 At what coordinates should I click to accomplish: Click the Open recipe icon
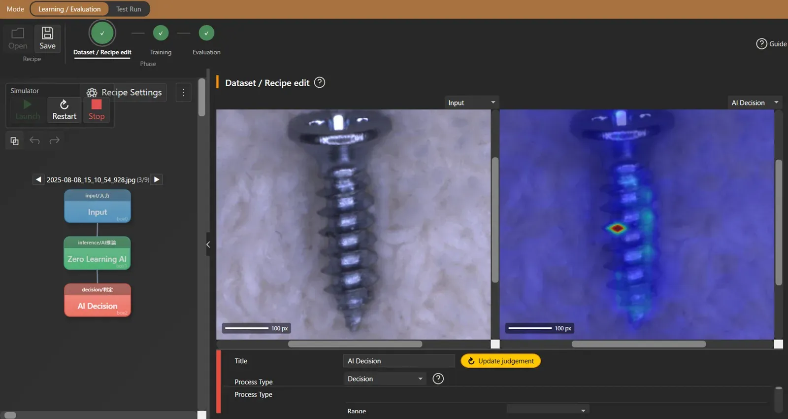pos(18,38)
